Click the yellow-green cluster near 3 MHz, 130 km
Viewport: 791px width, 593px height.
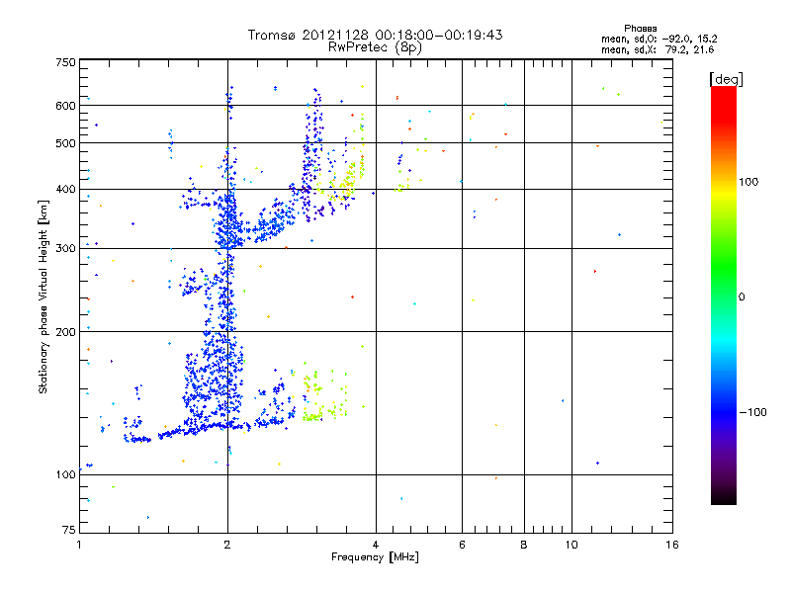(x=312, y=417)
